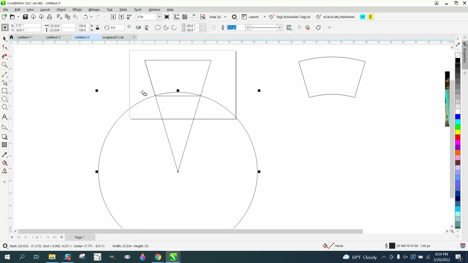Choose the Arc shape mode

coord(174,27)
